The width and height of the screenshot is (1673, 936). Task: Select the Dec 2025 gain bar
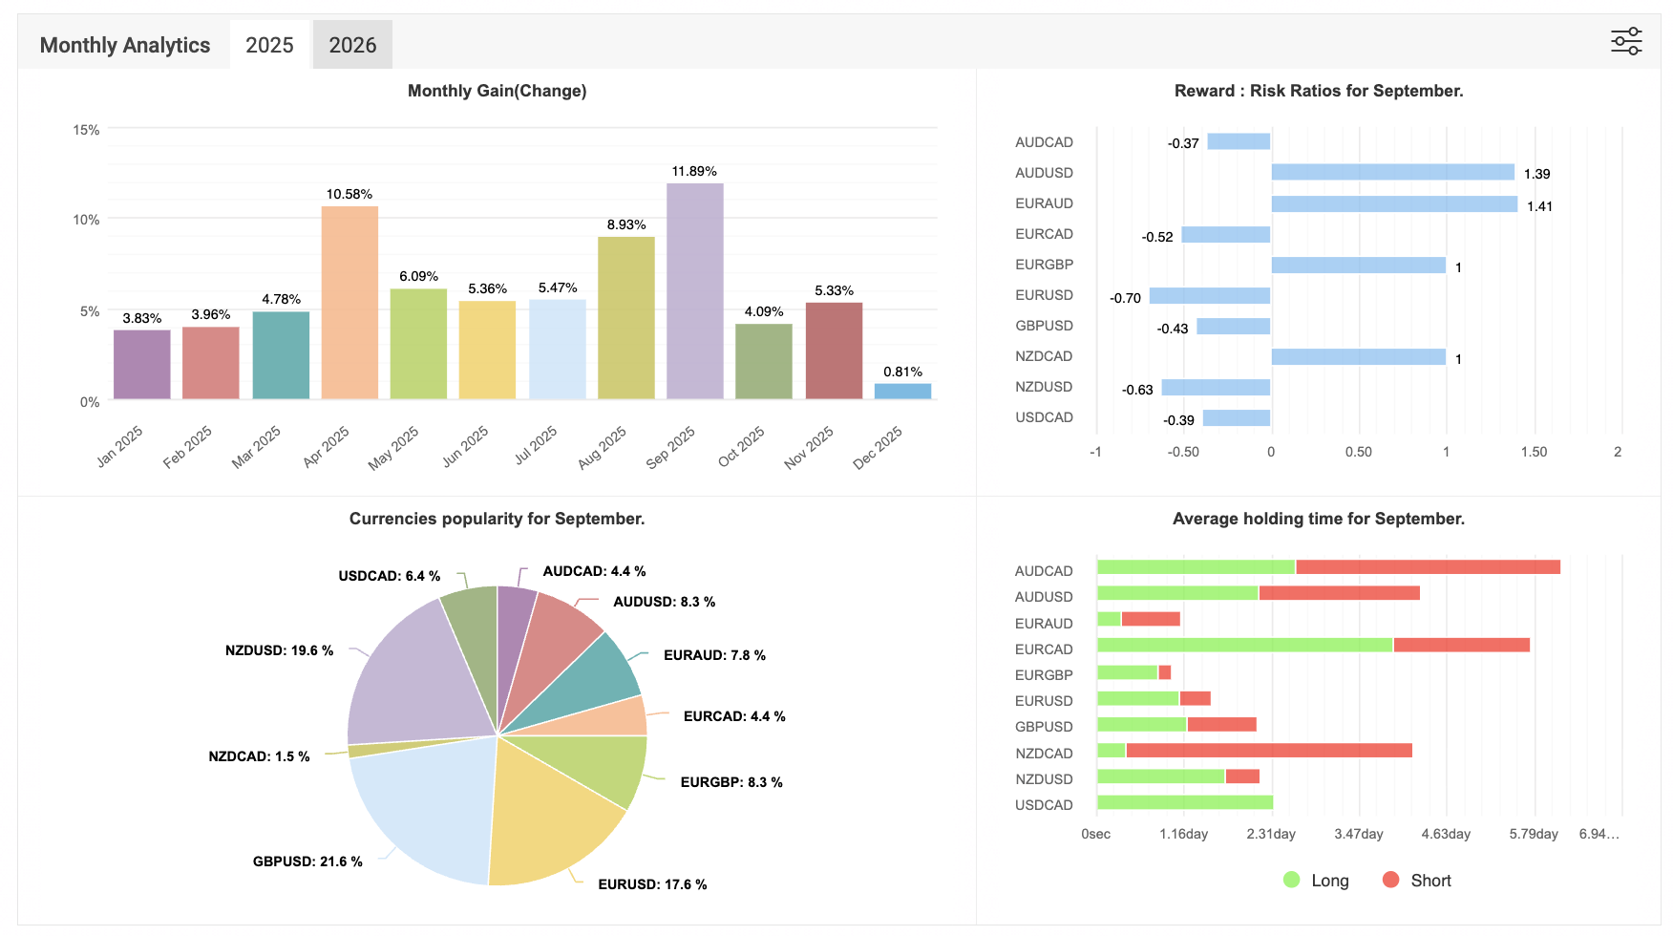click(x=902, y=392)
